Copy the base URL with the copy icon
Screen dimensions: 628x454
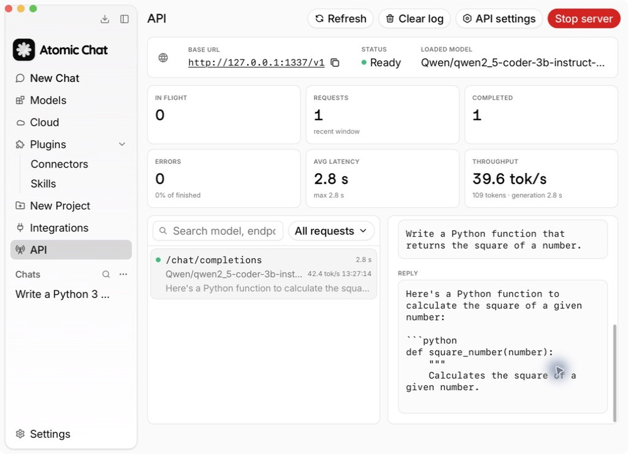[335, 63]
